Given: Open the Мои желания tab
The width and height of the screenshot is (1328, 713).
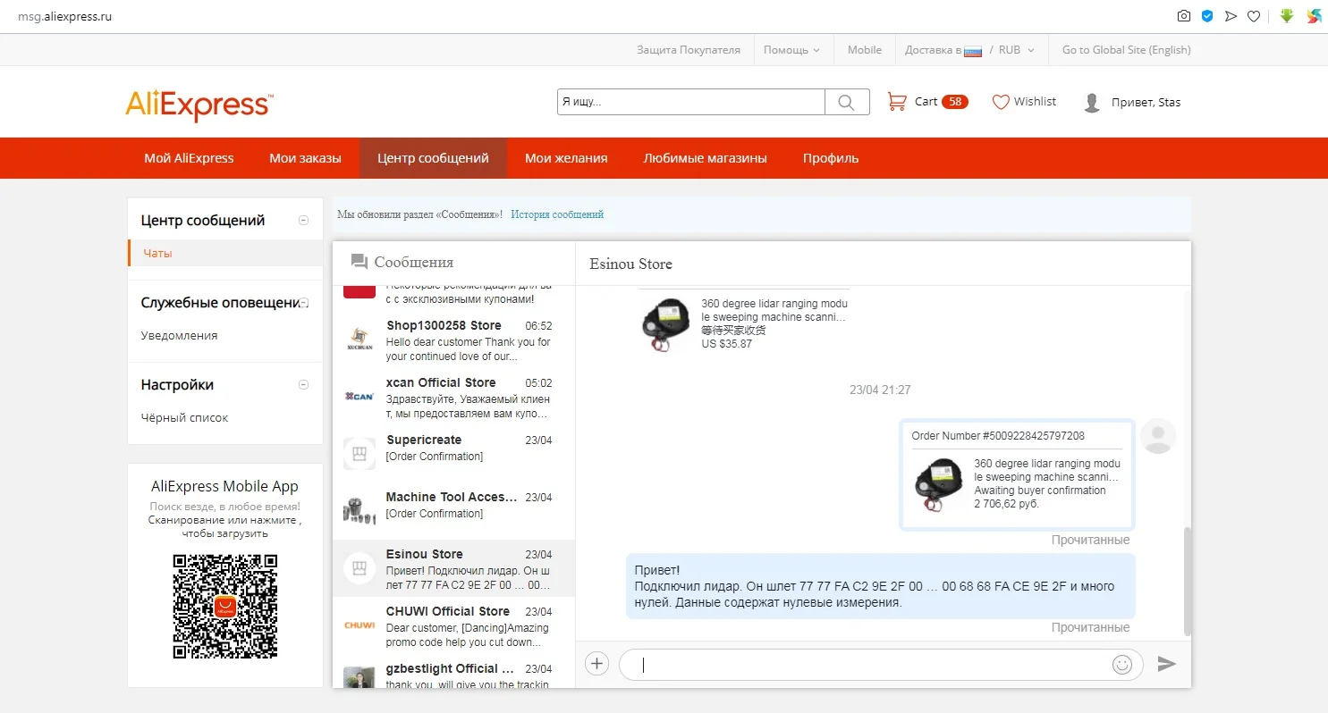Looking at the screenshot, I should click(566, 158).
